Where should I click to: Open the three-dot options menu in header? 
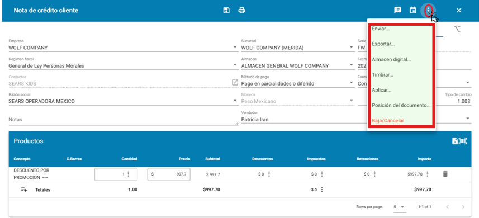[x=428, y=11]
